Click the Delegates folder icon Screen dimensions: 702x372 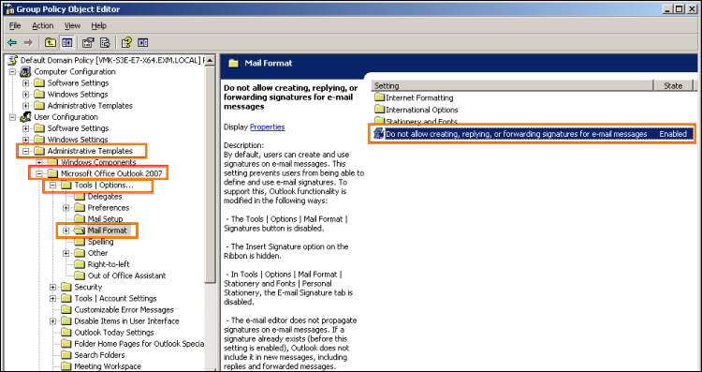[80, 197]
